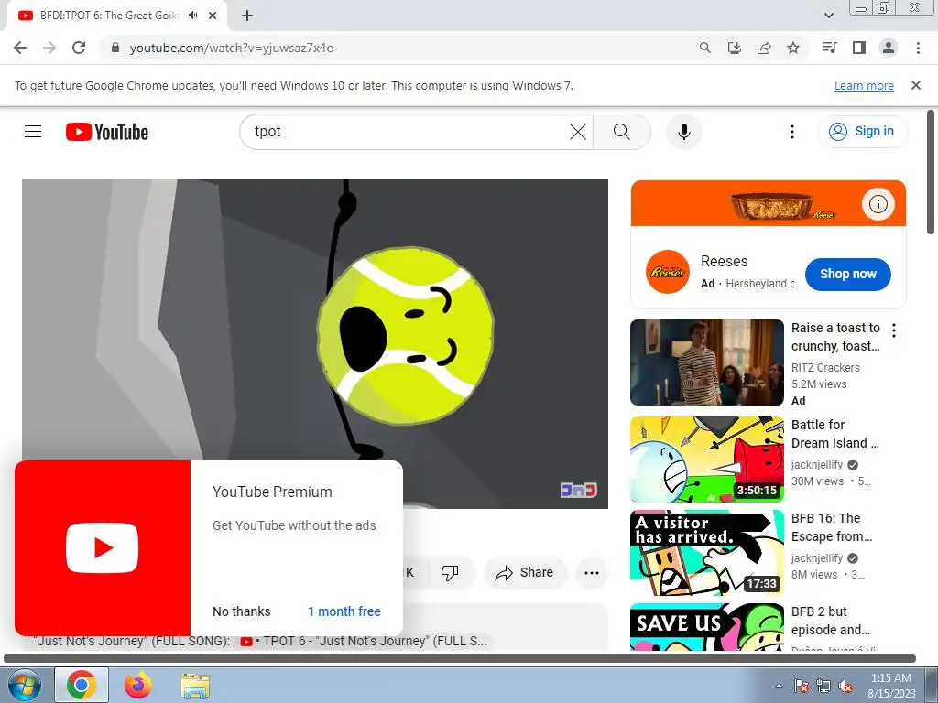Open the YouTube hamburger guide menu
Image resolution: width=938 pixels, height=703 pixels.
pos(33,132)
